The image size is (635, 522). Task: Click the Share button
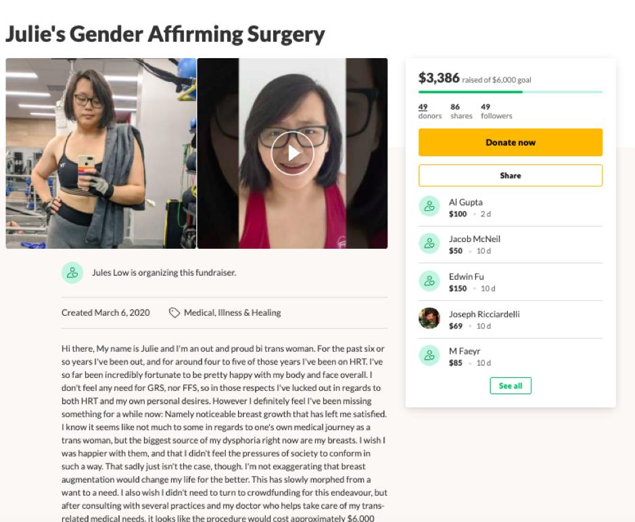tap(511, 175)
